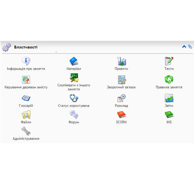Open the Інформація про заняття info bubble icon

26,61
